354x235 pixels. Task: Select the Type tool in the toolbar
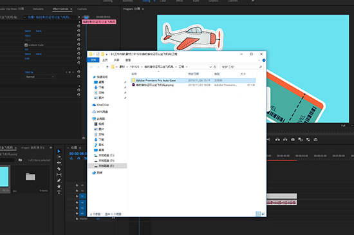click(x=59, y=193)
